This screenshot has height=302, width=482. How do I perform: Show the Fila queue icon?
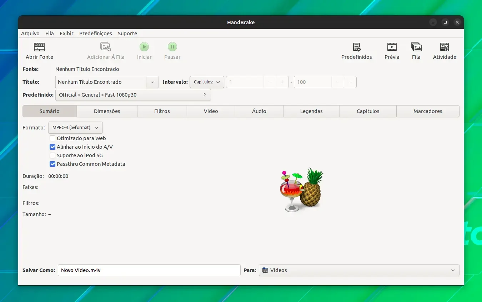[x=416, y=47]
